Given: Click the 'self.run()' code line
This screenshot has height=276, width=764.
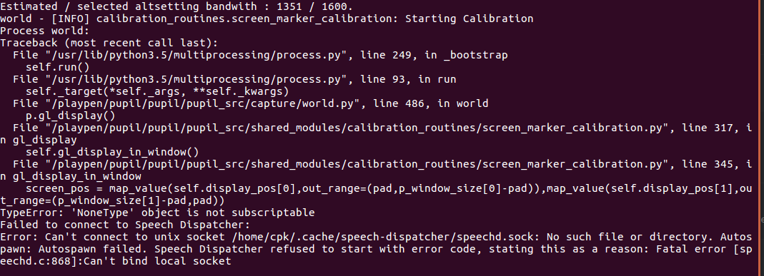Looking at the screenshot, I should (58, 67).
